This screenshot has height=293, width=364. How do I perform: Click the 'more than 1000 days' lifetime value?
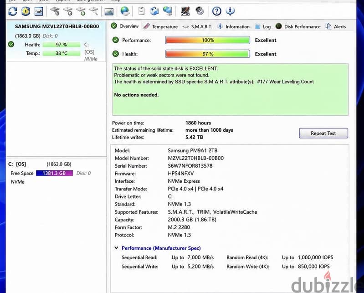pyautogui.click(x=210, y=130)
